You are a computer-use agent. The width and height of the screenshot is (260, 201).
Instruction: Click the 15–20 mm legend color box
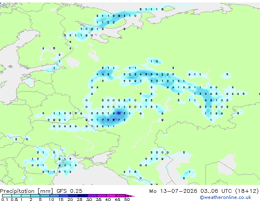pos(64,196)
